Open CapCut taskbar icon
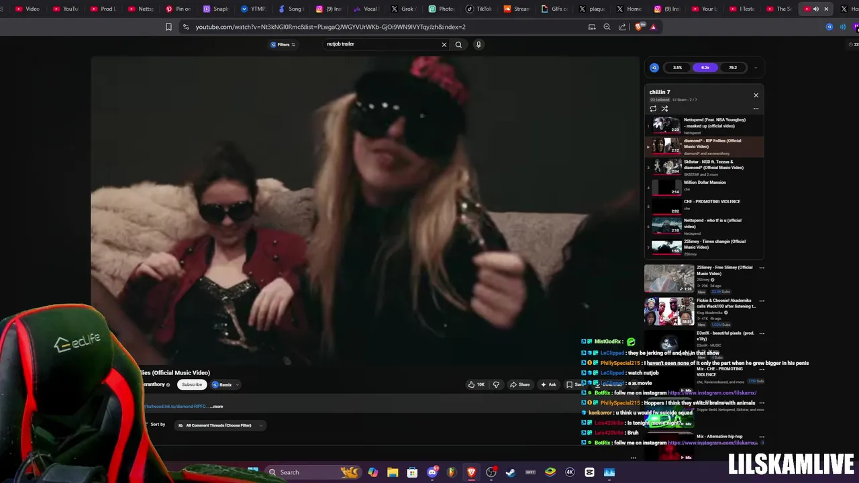 tap(589, 472)
